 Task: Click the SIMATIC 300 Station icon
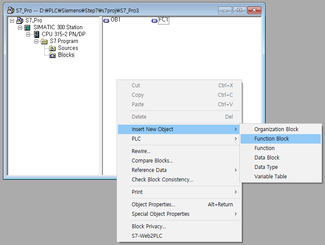(28, 28)
